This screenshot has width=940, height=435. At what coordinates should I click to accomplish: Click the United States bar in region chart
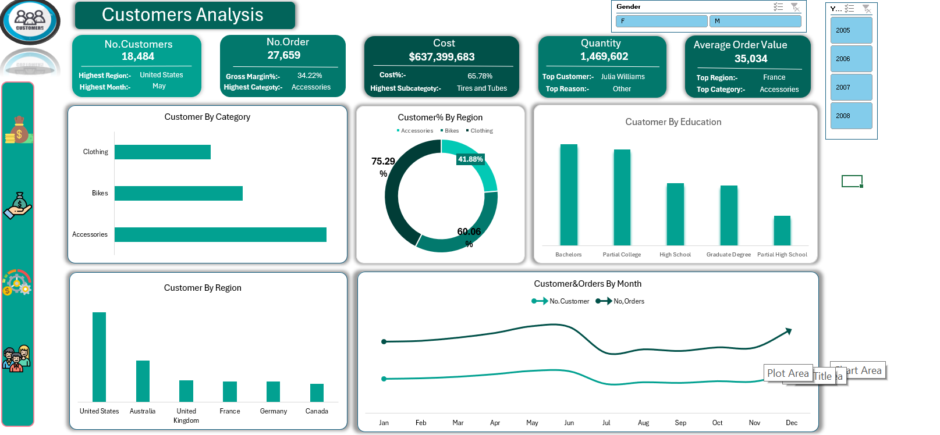pos(99,356)
